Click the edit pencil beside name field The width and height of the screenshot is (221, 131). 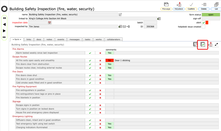click(120, 14)
